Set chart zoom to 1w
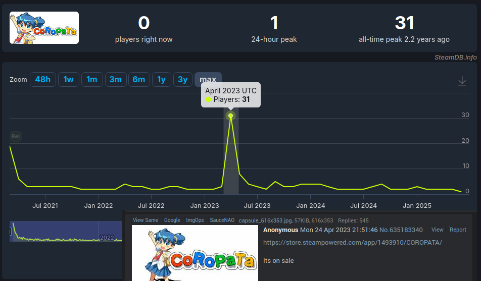481x281 pixels. point(68,79)
